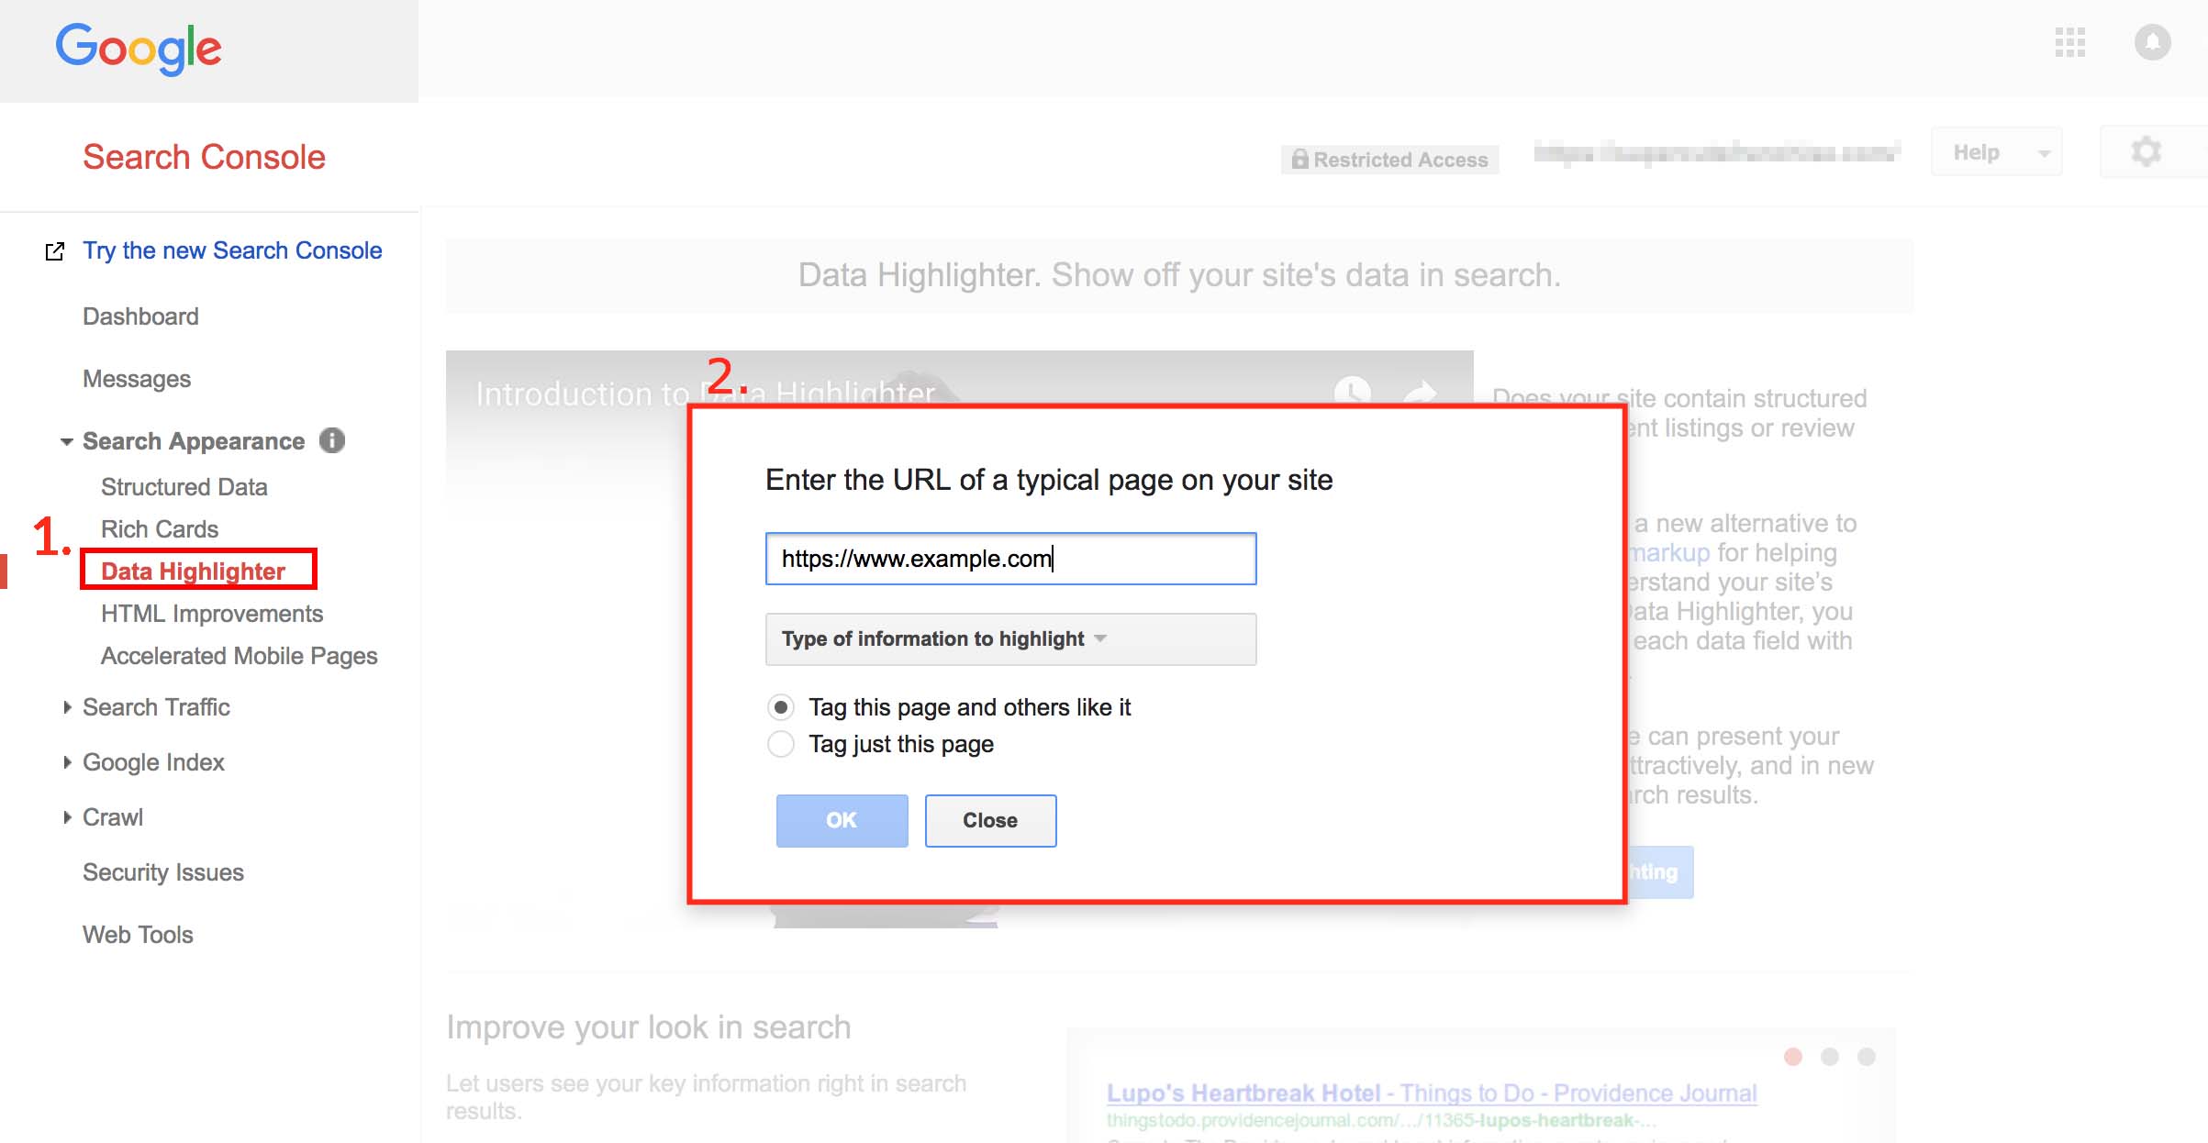The height and width of the screenshot is (1143, 2208).
Task: Open Dashboard in the sidebar
Action: (x=140, y=316)
